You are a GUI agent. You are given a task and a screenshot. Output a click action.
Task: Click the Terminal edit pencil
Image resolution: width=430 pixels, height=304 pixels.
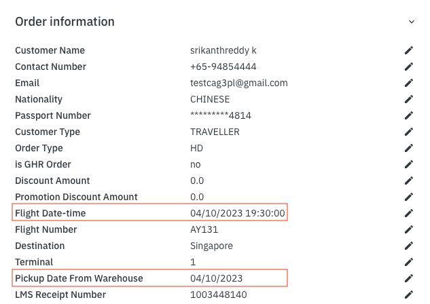pyautogui.click(x=409, y=262)
